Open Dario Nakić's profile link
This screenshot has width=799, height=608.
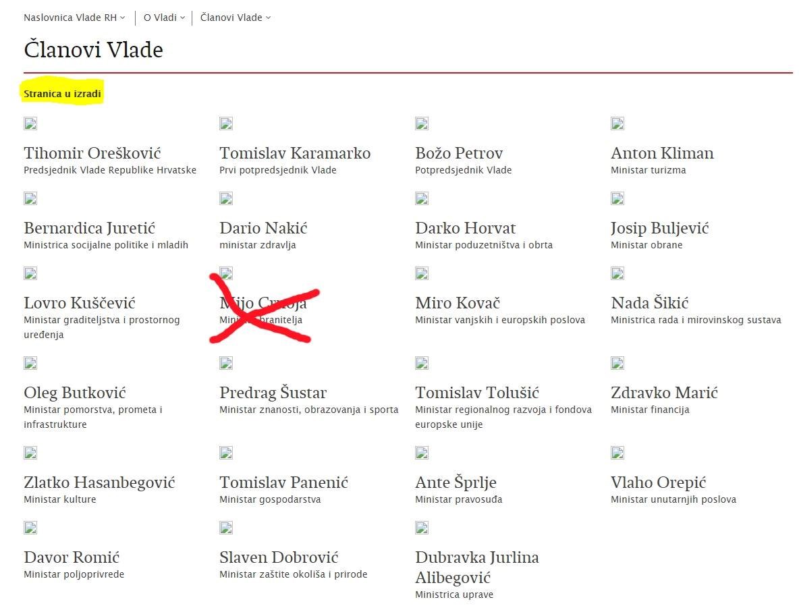pos(263,228)
